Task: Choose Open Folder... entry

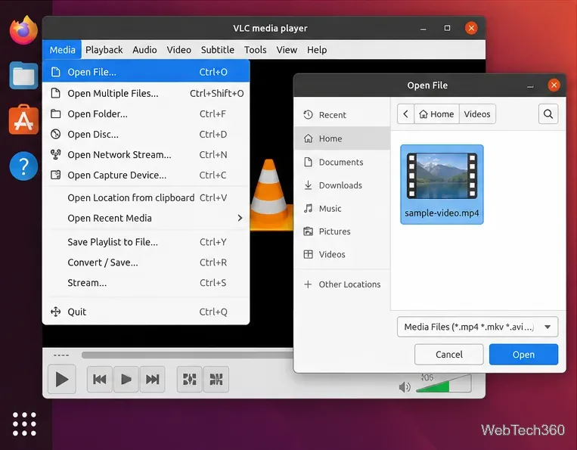Action: [x=146, y=114]
